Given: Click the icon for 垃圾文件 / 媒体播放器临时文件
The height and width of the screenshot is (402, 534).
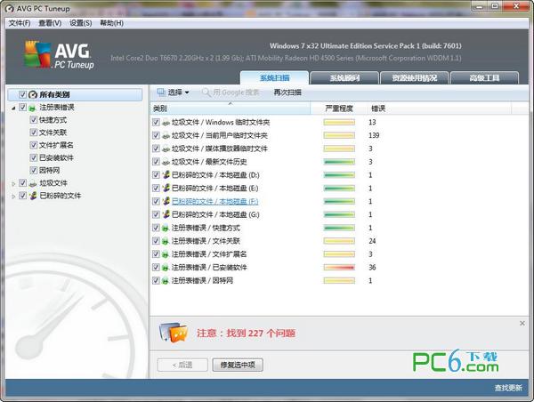Looking at the screenshot, I should pos(166,149).
